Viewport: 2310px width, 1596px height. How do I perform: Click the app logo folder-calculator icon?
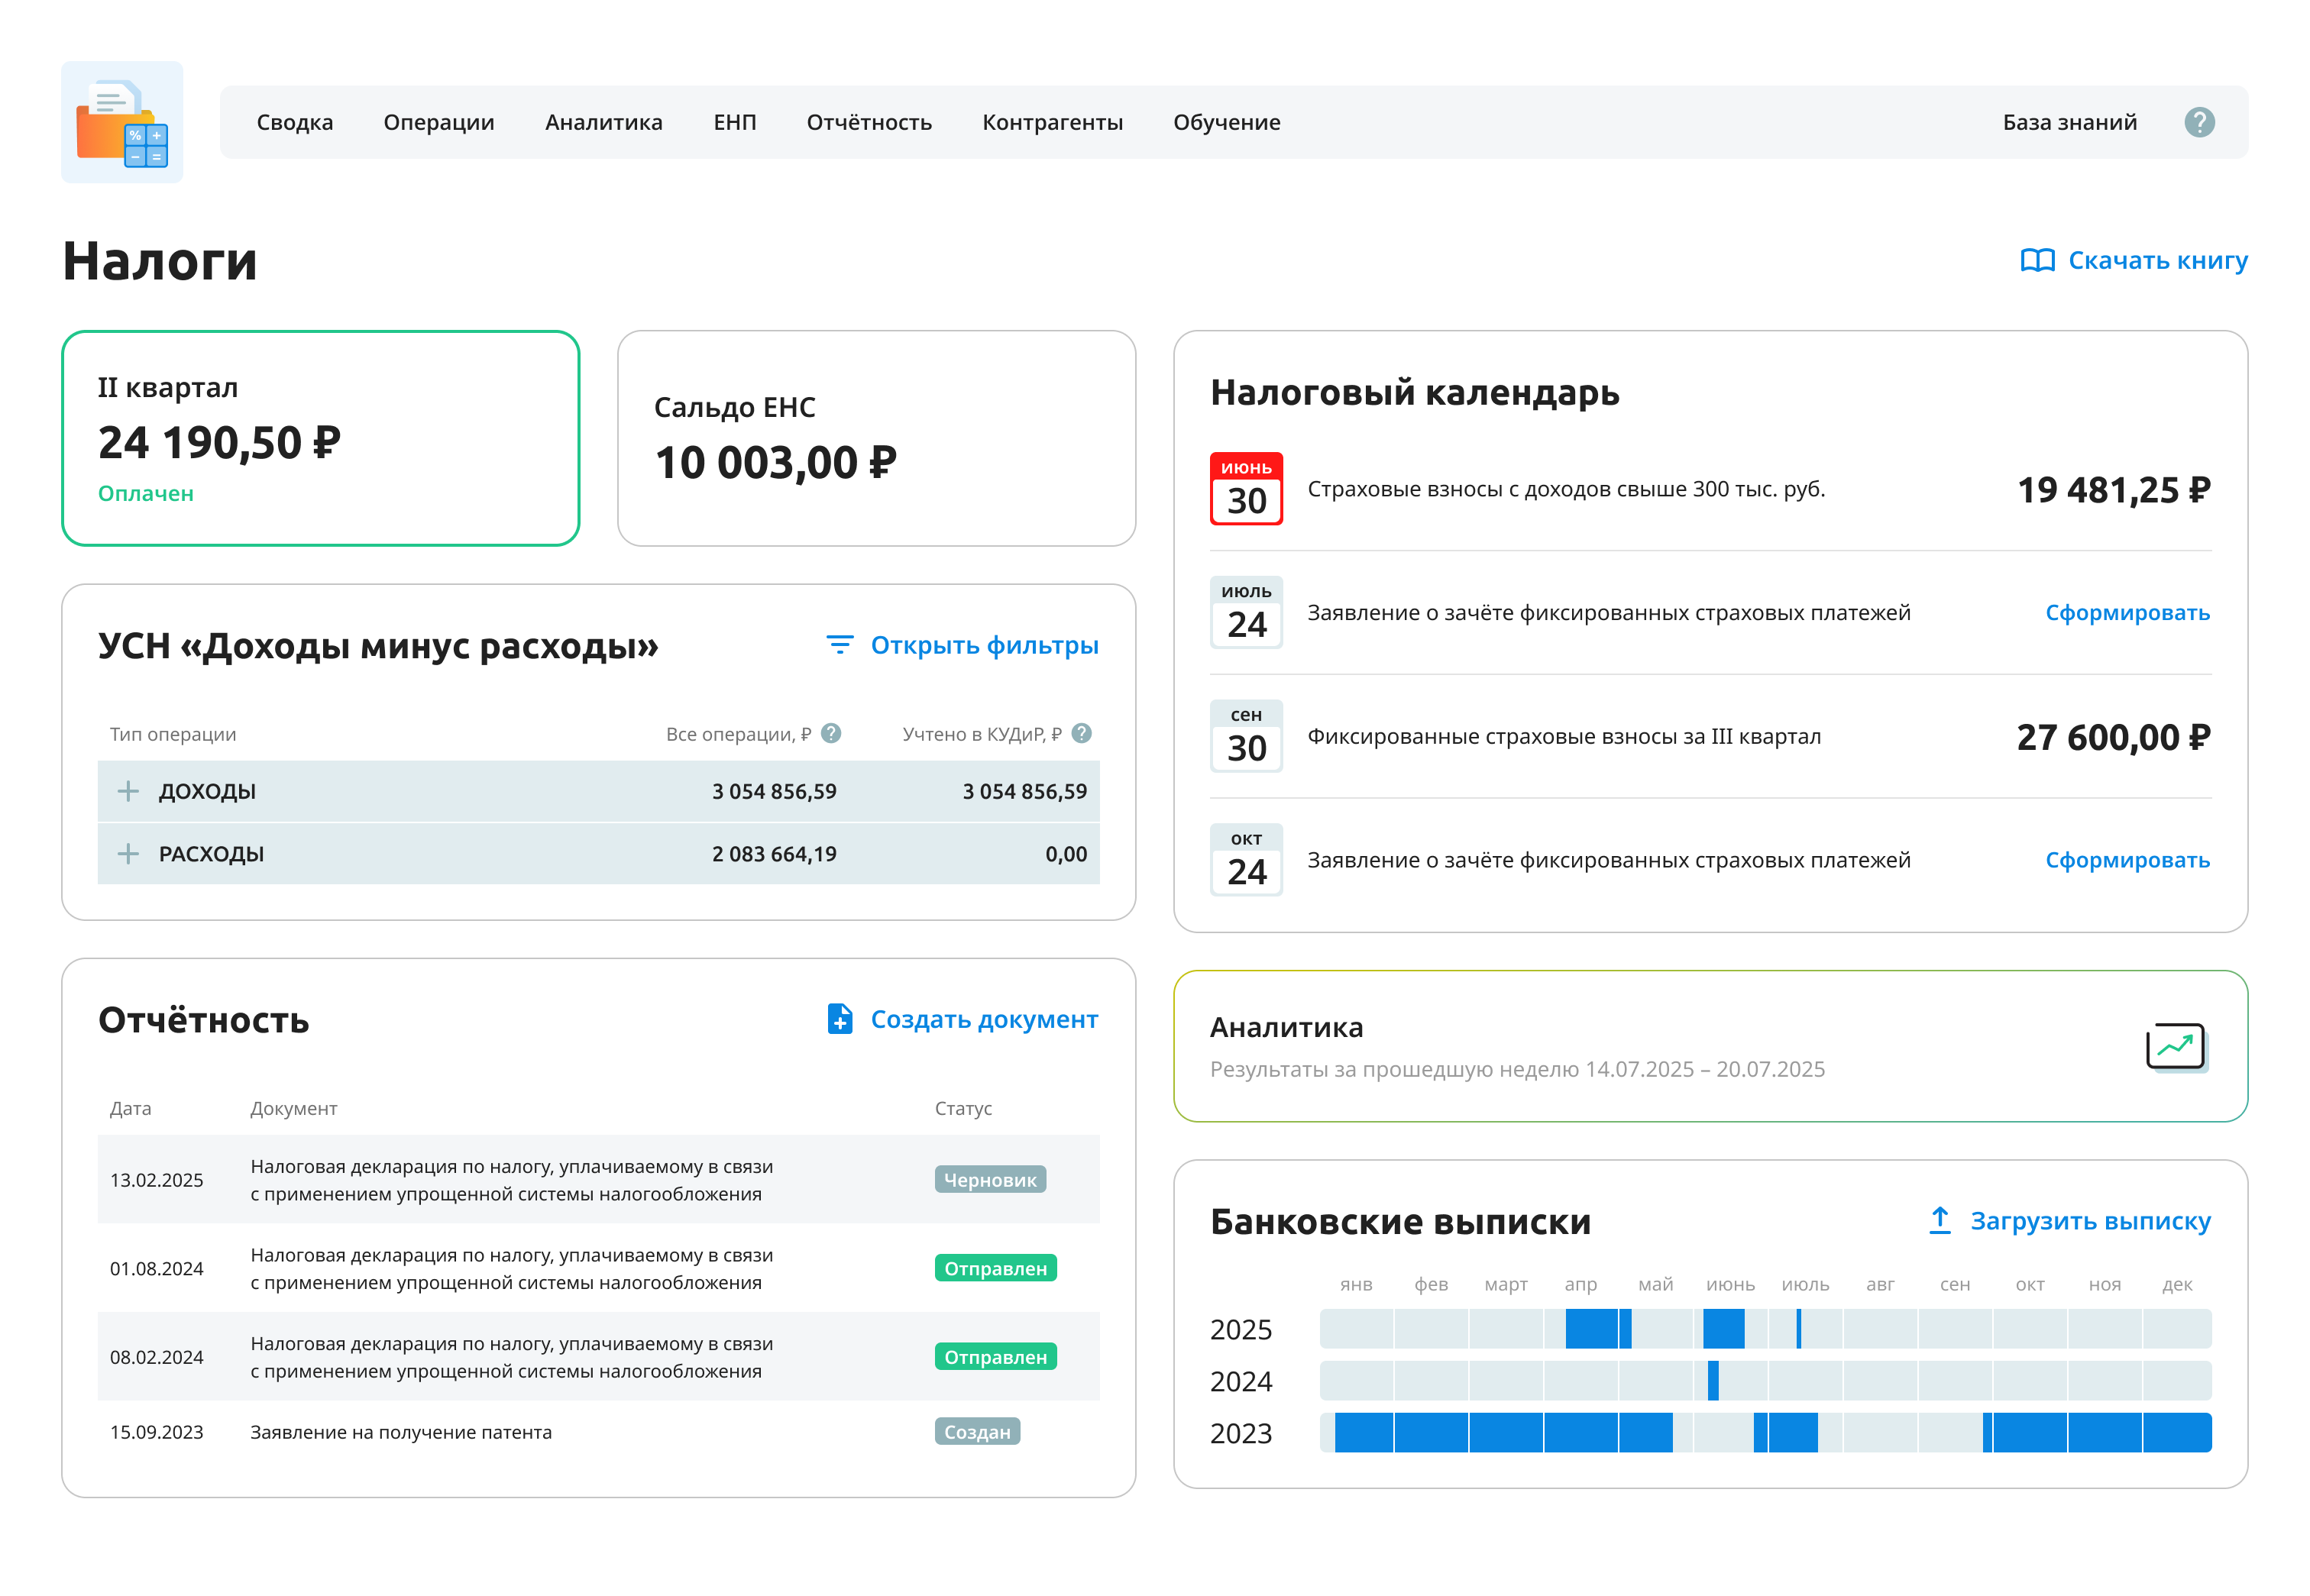pos(122,122)
